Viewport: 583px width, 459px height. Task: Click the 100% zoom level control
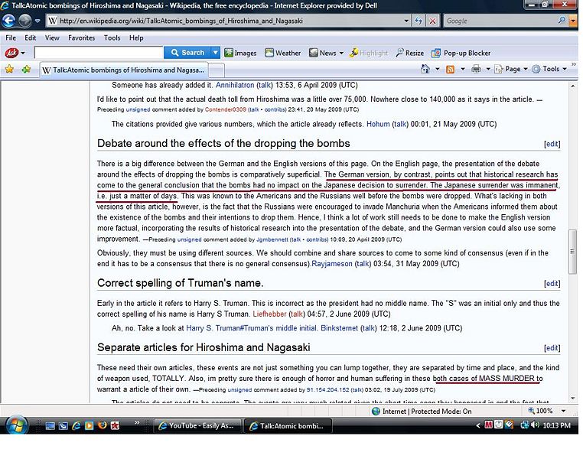tap(541, 411)
